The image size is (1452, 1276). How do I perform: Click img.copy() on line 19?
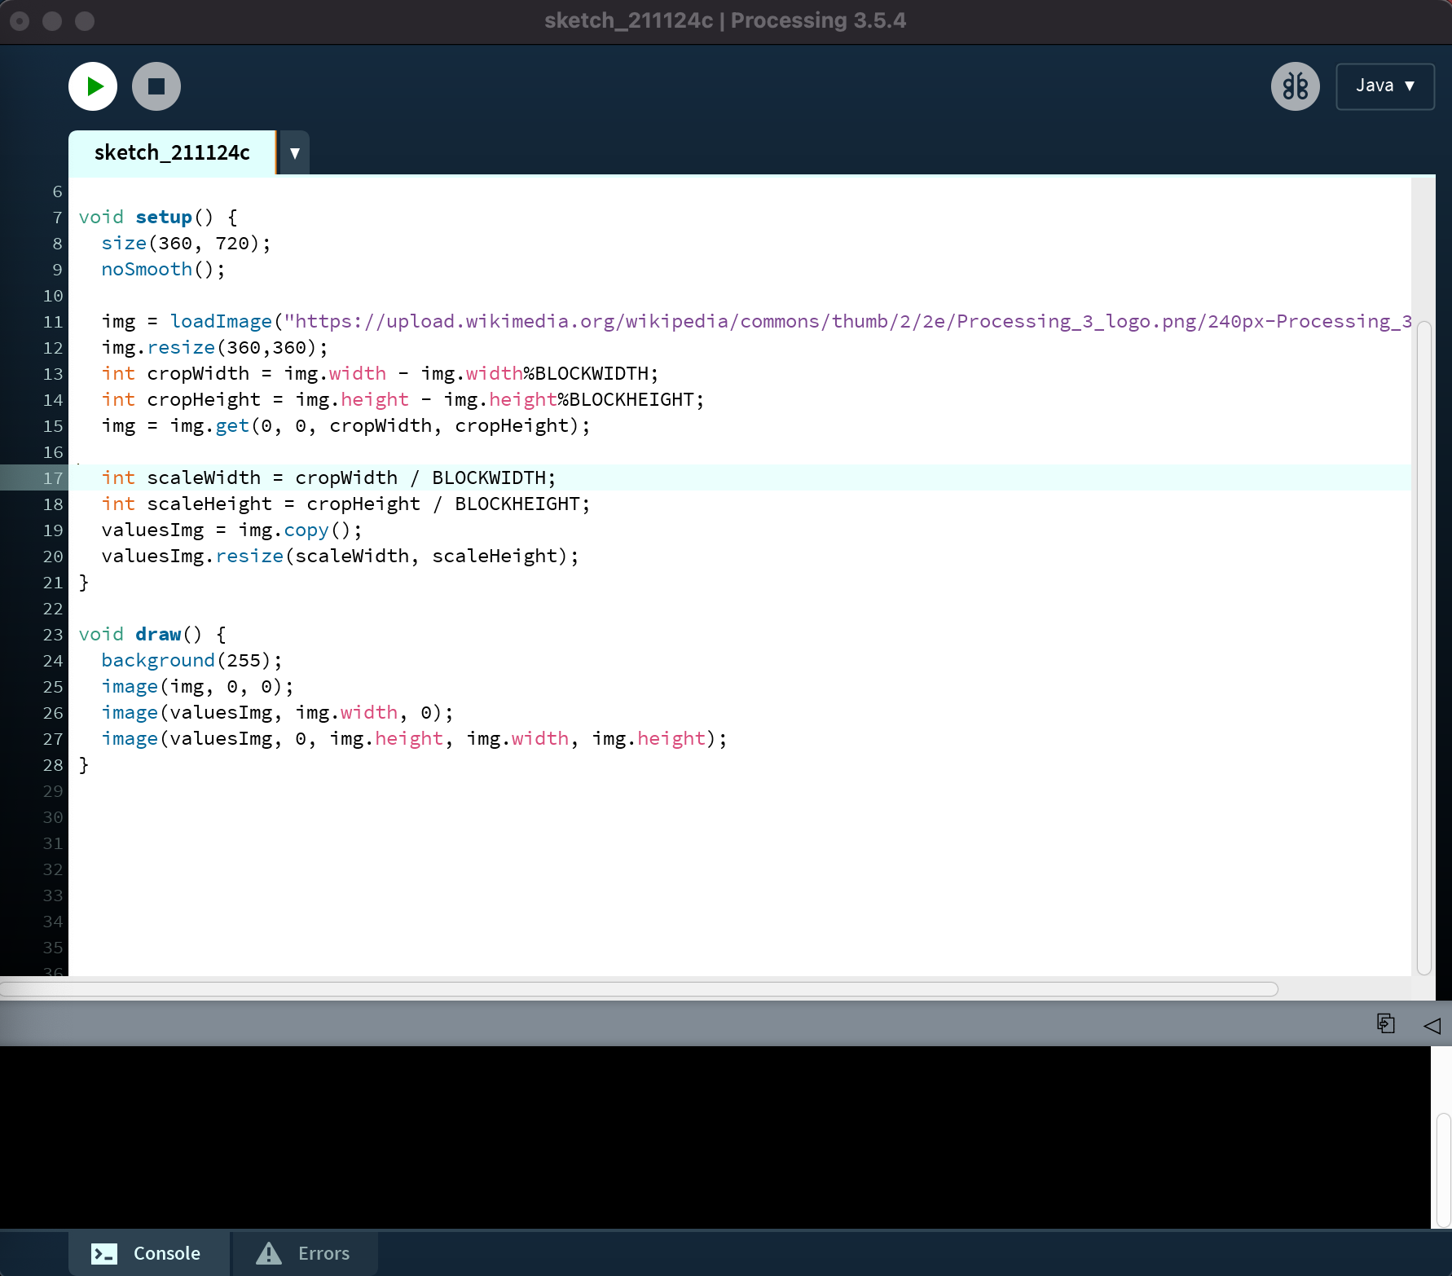294,530
